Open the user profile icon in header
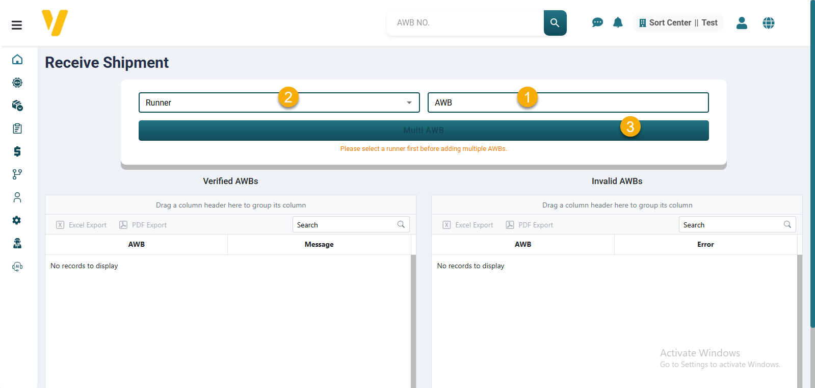The height and width of the screenshot is (388, 815). (x=742, y=23)
